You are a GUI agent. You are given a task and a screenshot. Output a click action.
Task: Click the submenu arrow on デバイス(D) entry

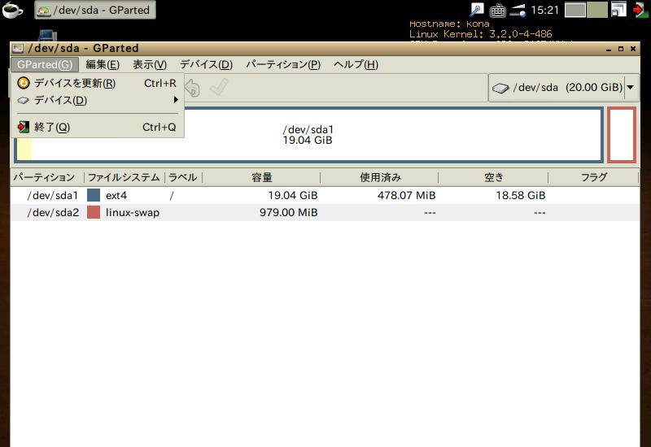click(176, 100)
